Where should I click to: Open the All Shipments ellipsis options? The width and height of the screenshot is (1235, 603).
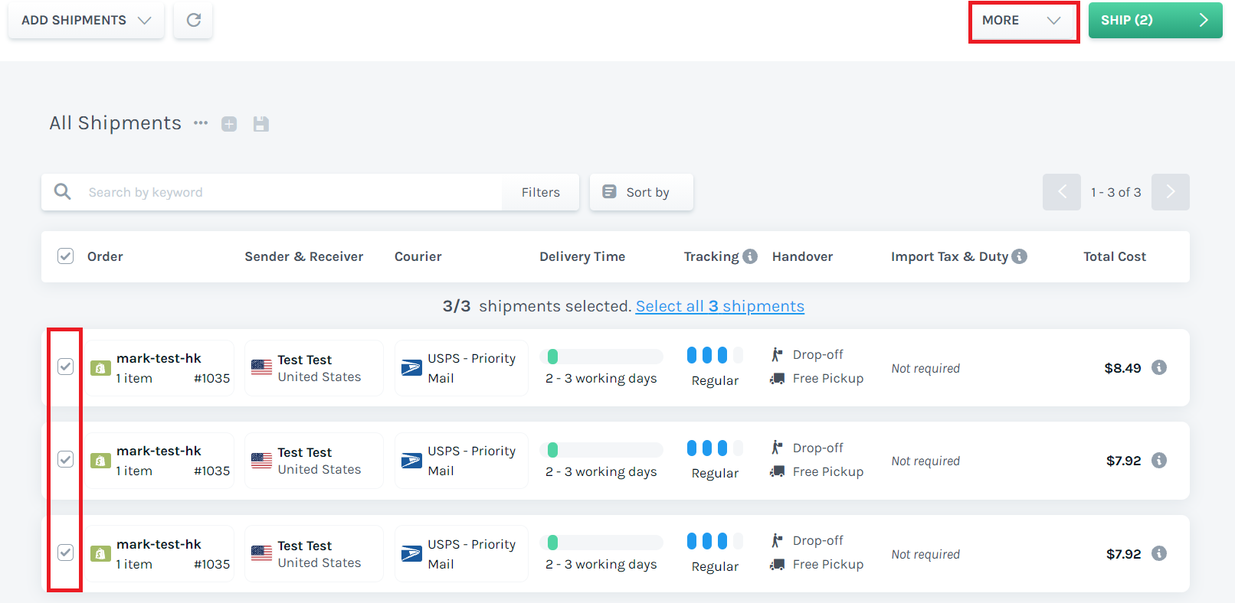point(201,123)
